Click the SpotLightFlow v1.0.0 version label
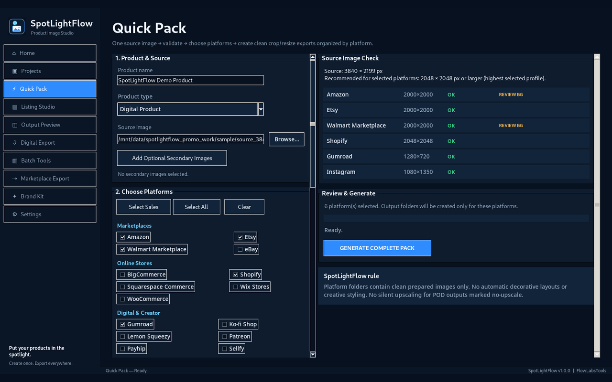This screenshot has width=612, height=382. [x=549, y=371]
